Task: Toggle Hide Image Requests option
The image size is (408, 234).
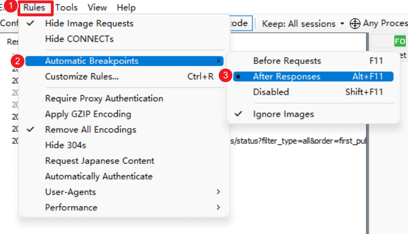Action: (89, 23)
